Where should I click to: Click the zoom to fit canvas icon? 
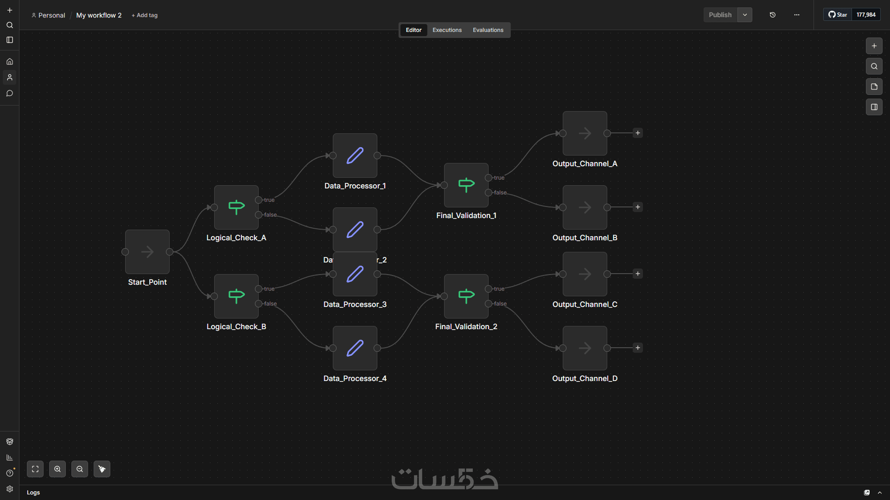(x=35, y=469)
